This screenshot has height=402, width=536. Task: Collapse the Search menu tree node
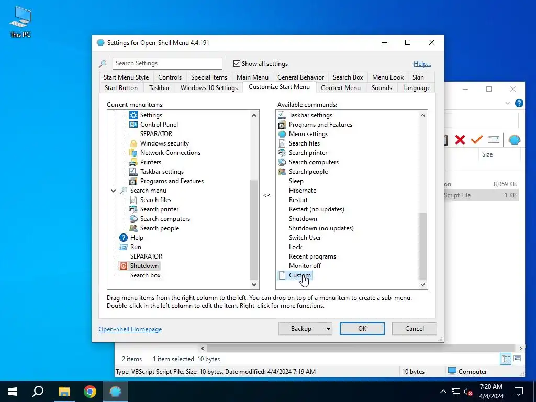tap(113, 191)
